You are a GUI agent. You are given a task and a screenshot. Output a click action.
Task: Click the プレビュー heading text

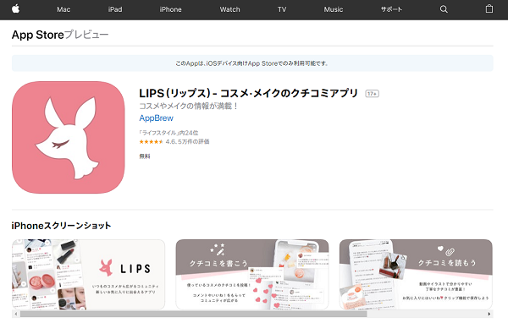pos(86,35)
